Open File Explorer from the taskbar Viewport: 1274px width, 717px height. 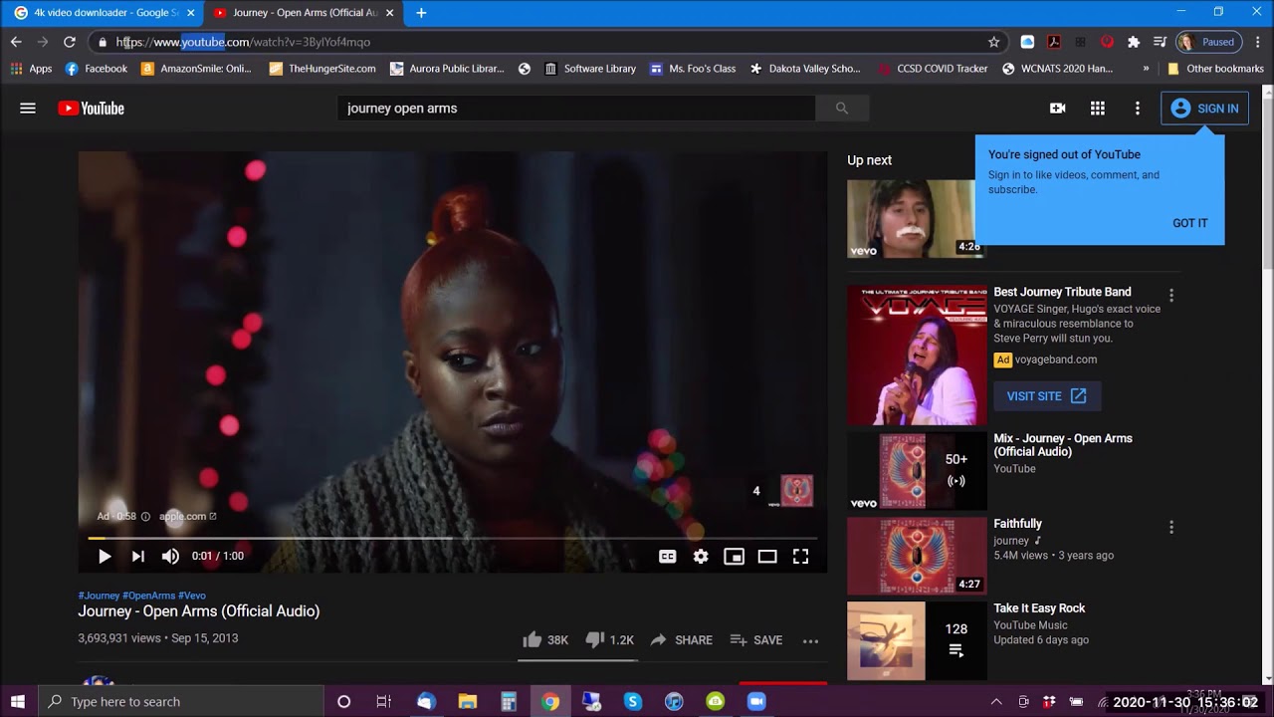click(x=468, y=701)
